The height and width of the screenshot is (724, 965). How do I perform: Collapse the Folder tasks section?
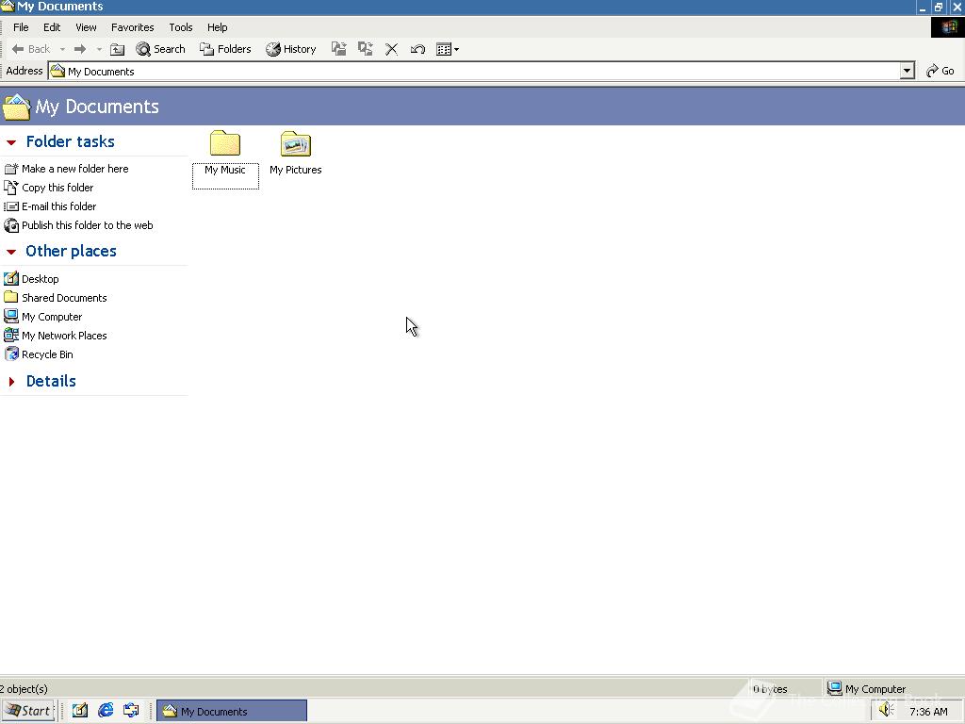(x=11, y=142)
